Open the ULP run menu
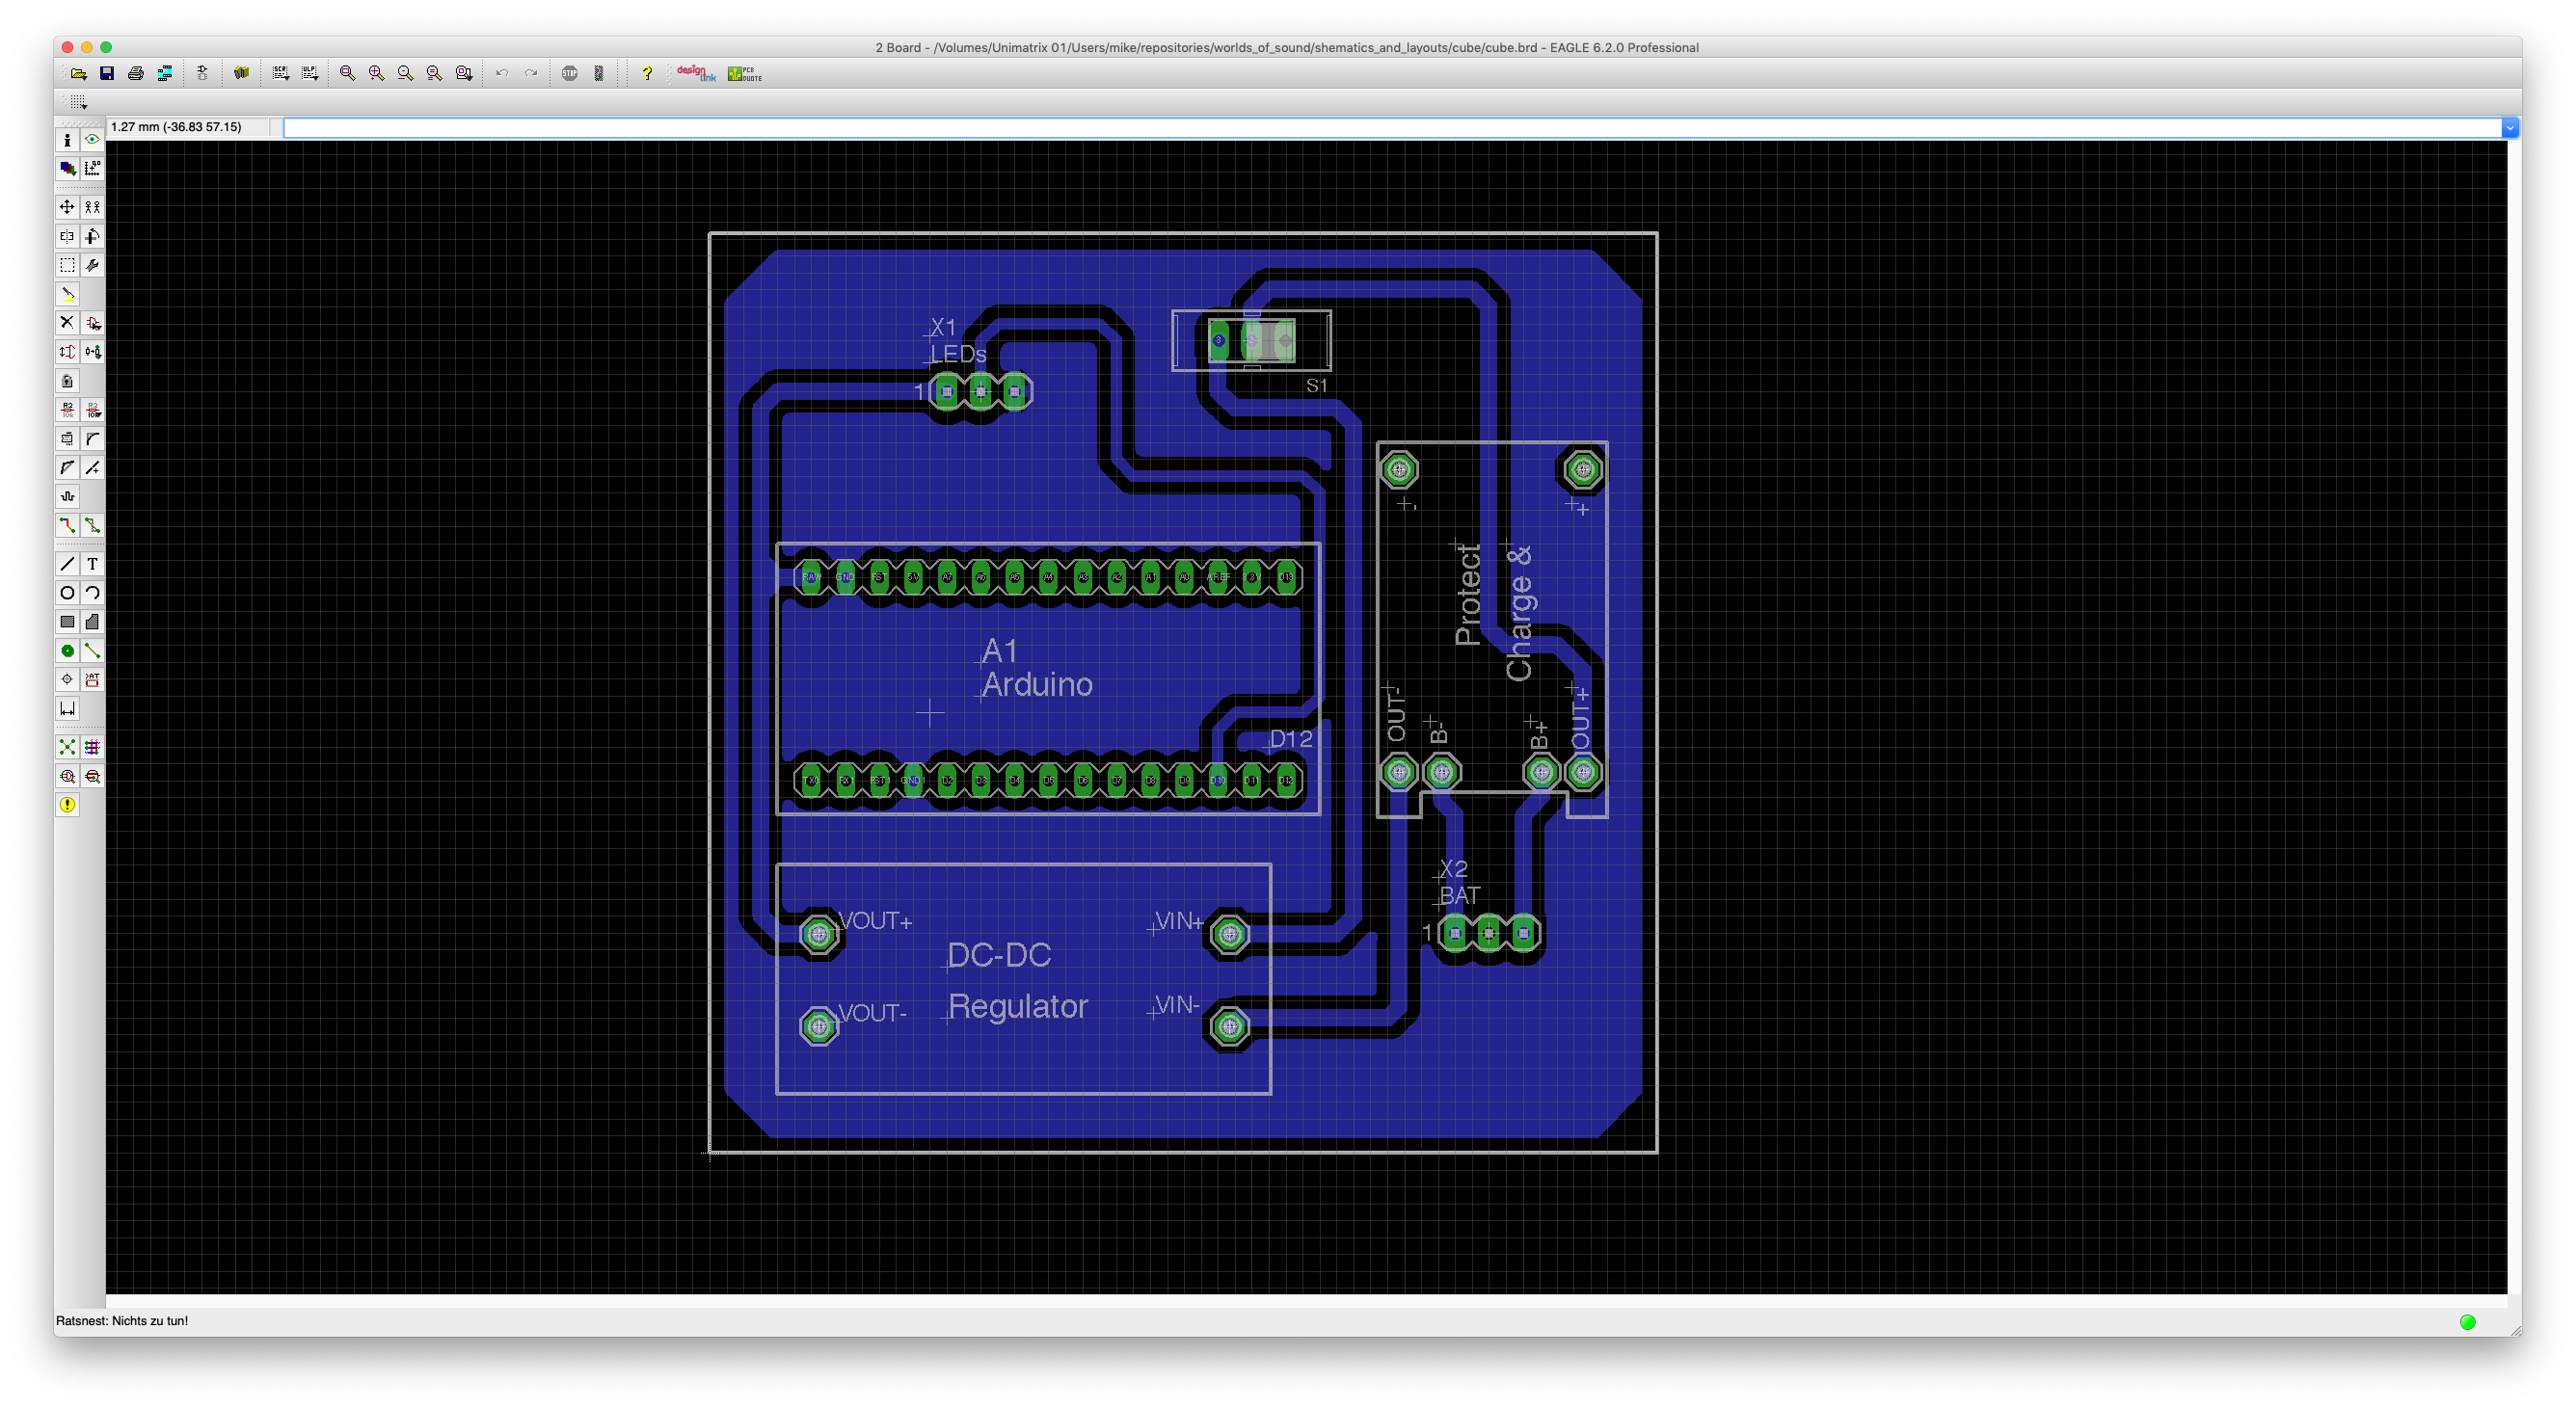 tap(310, 73)
